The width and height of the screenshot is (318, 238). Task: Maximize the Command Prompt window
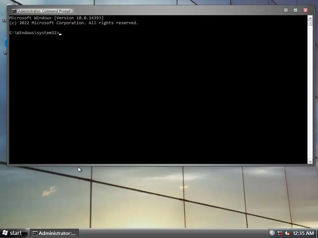[296, 10]
